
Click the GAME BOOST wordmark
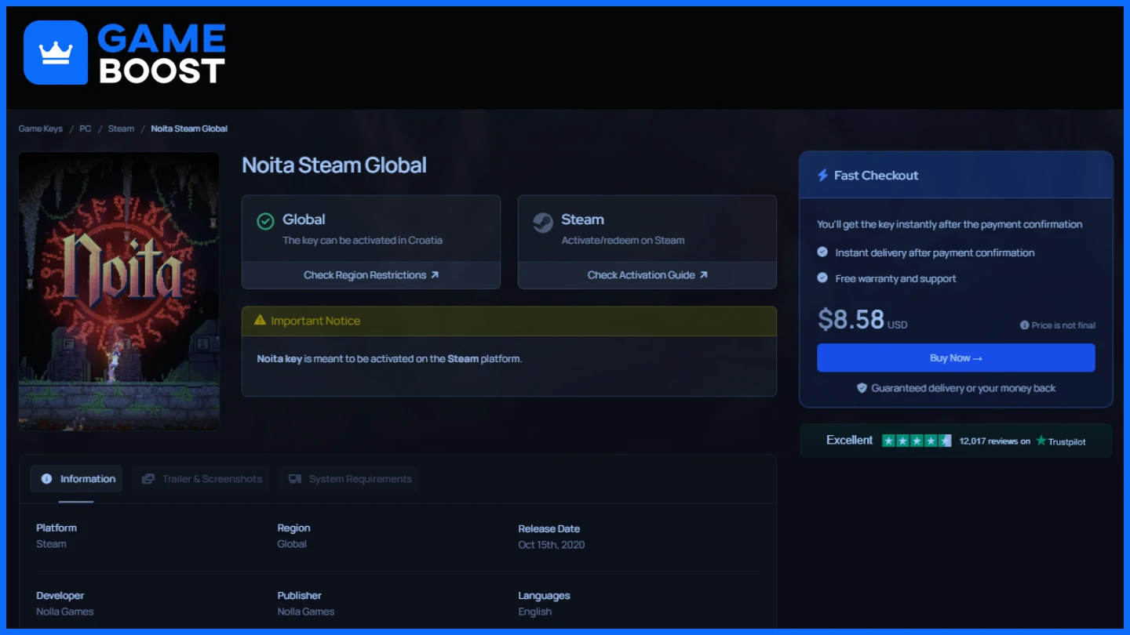point(162,53)
